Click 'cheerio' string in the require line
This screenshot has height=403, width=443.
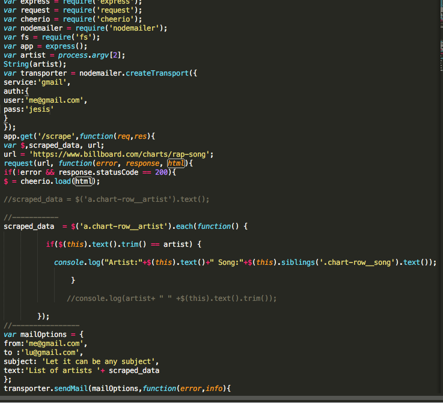coord(115,19)
